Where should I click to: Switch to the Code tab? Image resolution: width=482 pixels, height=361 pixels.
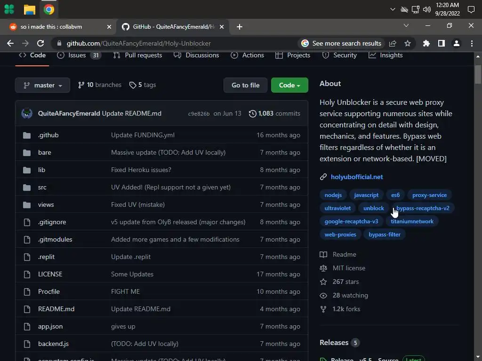point(32,55)
